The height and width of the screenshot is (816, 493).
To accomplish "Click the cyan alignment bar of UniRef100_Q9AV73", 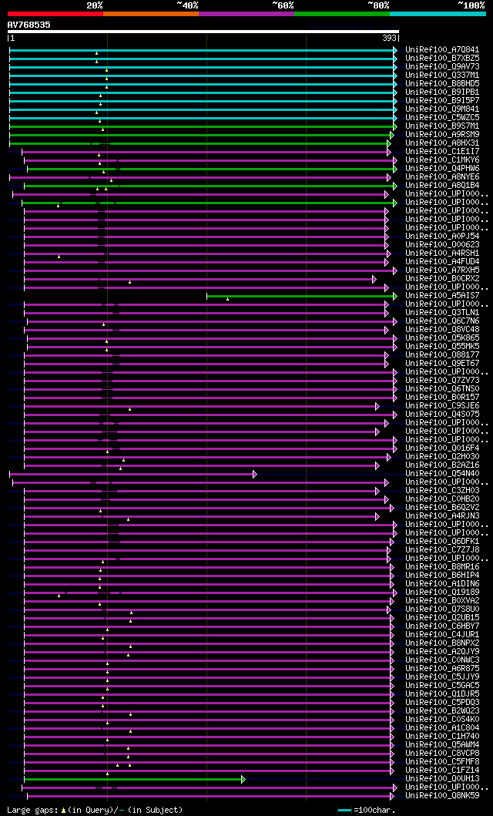I will (x=201, y=66).
